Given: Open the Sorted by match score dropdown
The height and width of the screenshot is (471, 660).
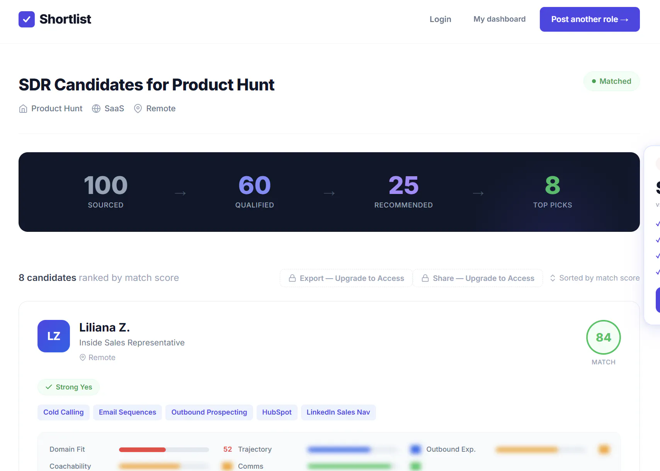Looking at the screenshot, I should coord(595,278).
